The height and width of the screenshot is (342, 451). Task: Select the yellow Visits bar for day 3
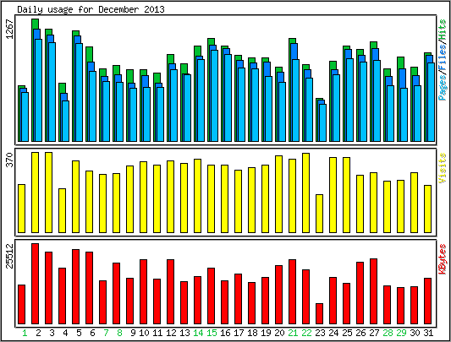48,193
